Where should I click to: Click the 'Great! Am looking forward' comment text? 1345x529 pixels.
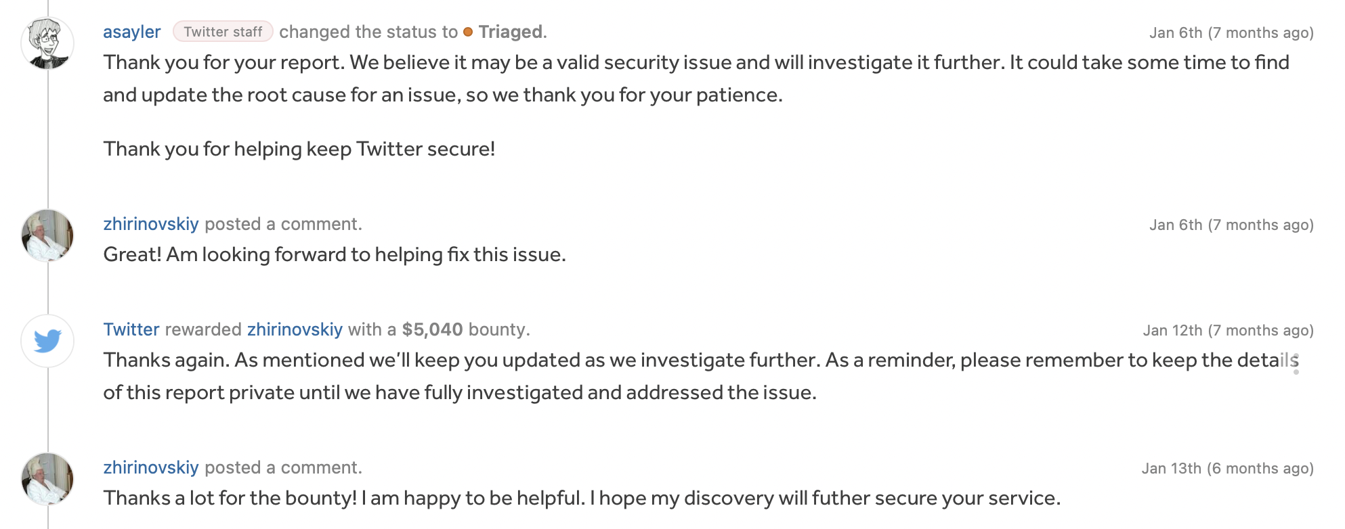click(x=334, y=254)
